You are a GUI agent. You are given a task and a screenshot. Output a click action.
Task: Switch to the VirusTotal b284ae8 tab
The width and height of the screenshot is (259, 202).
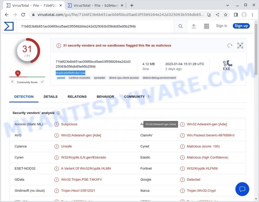coord(96,5)
